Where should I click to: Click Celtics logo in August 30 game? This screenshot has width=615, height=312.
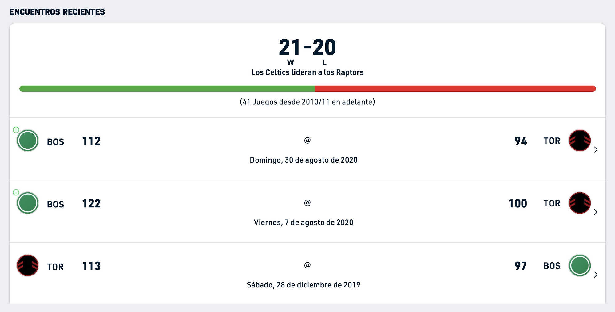click(28, 141)
